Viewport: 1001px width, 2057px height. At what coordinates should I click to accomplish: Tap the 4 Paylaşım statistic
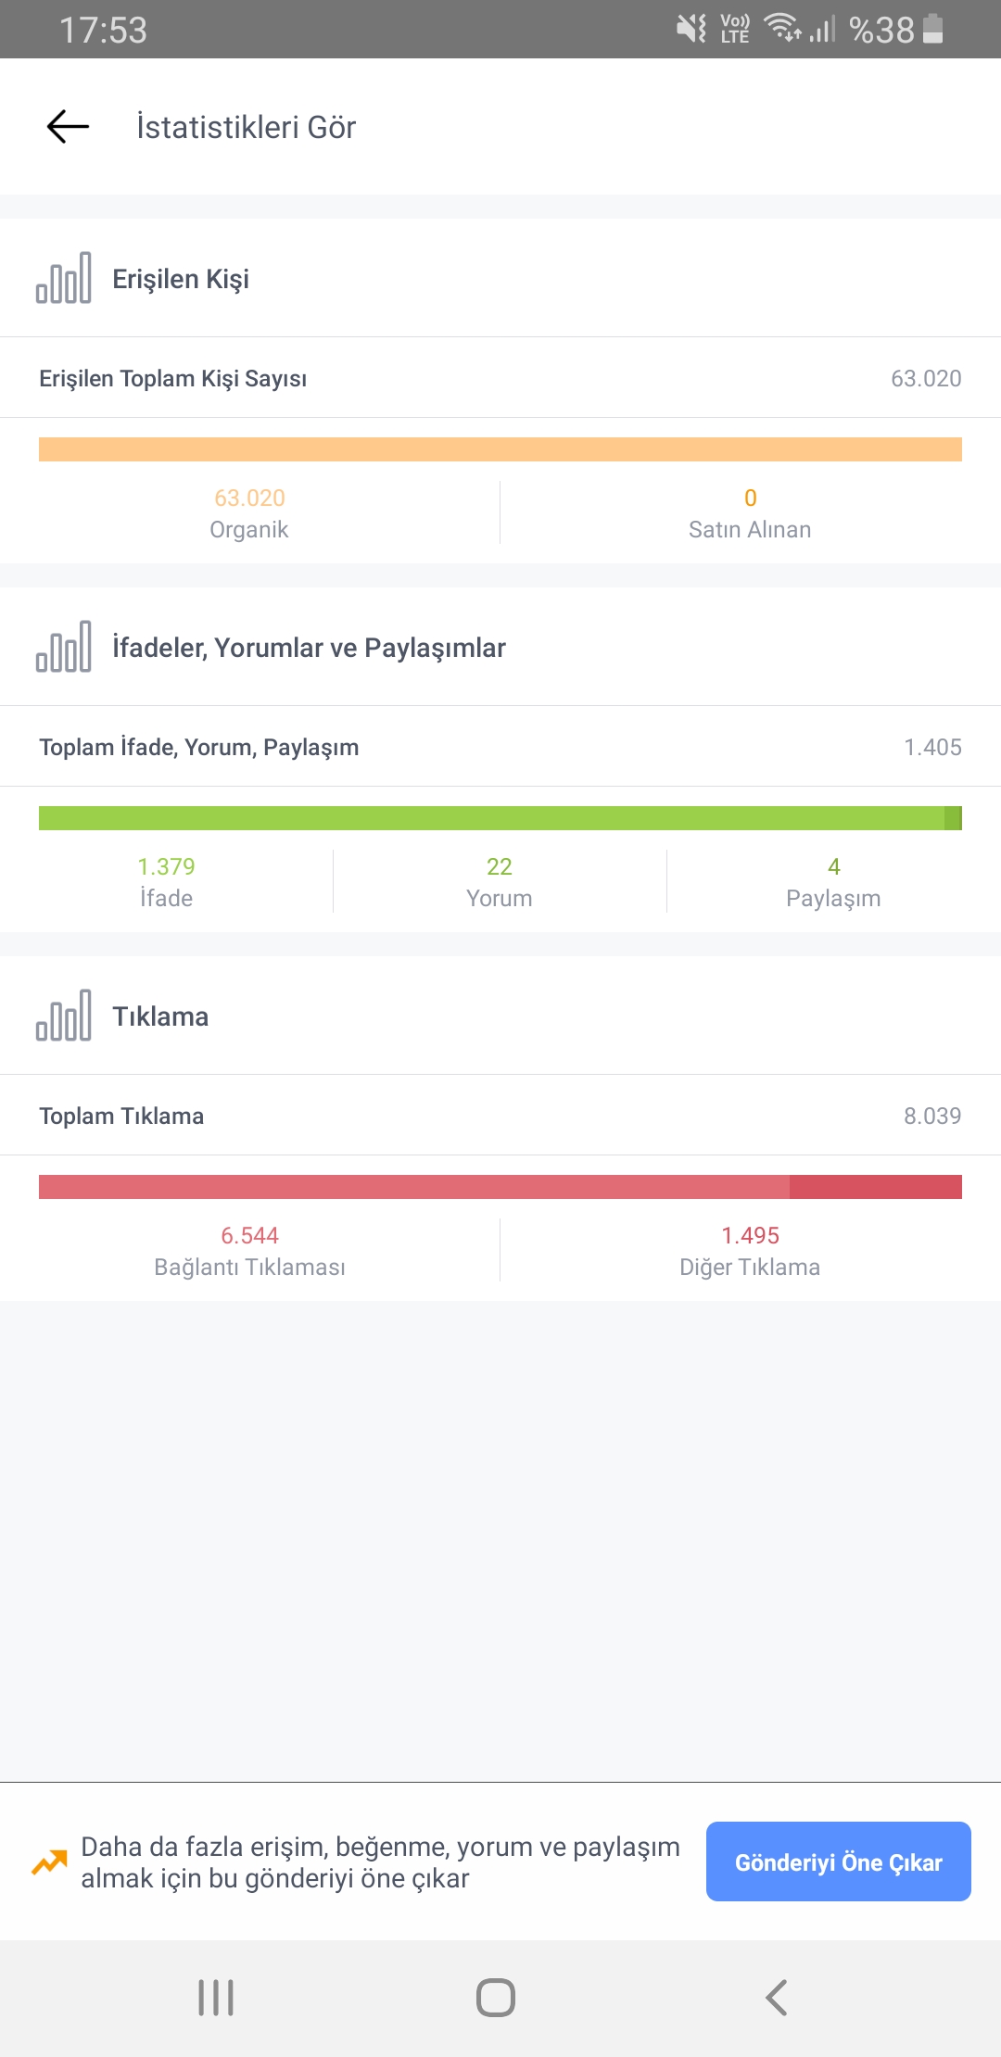[833, 882]
